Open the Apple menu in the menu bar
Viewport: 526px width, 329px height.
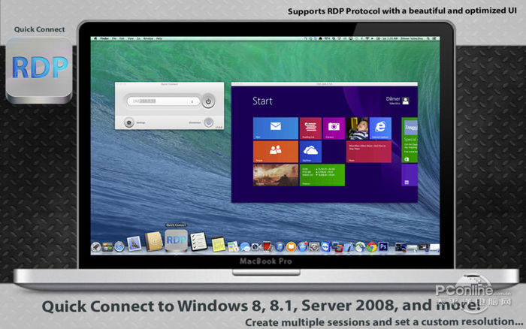click(x=95, y=38)
